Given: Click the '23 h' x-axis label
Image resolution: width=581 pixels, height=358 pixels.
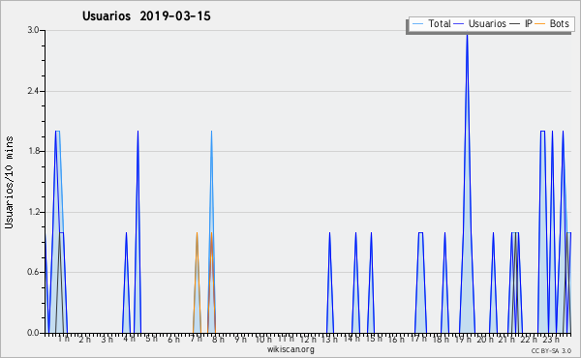Looking at the screenshot, I should pyautogui.click(x=551, y=339).
